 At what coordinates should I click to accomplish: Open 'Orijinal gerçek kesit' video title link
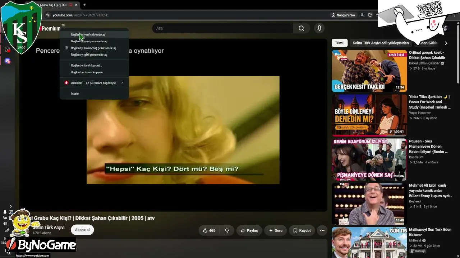427,55
